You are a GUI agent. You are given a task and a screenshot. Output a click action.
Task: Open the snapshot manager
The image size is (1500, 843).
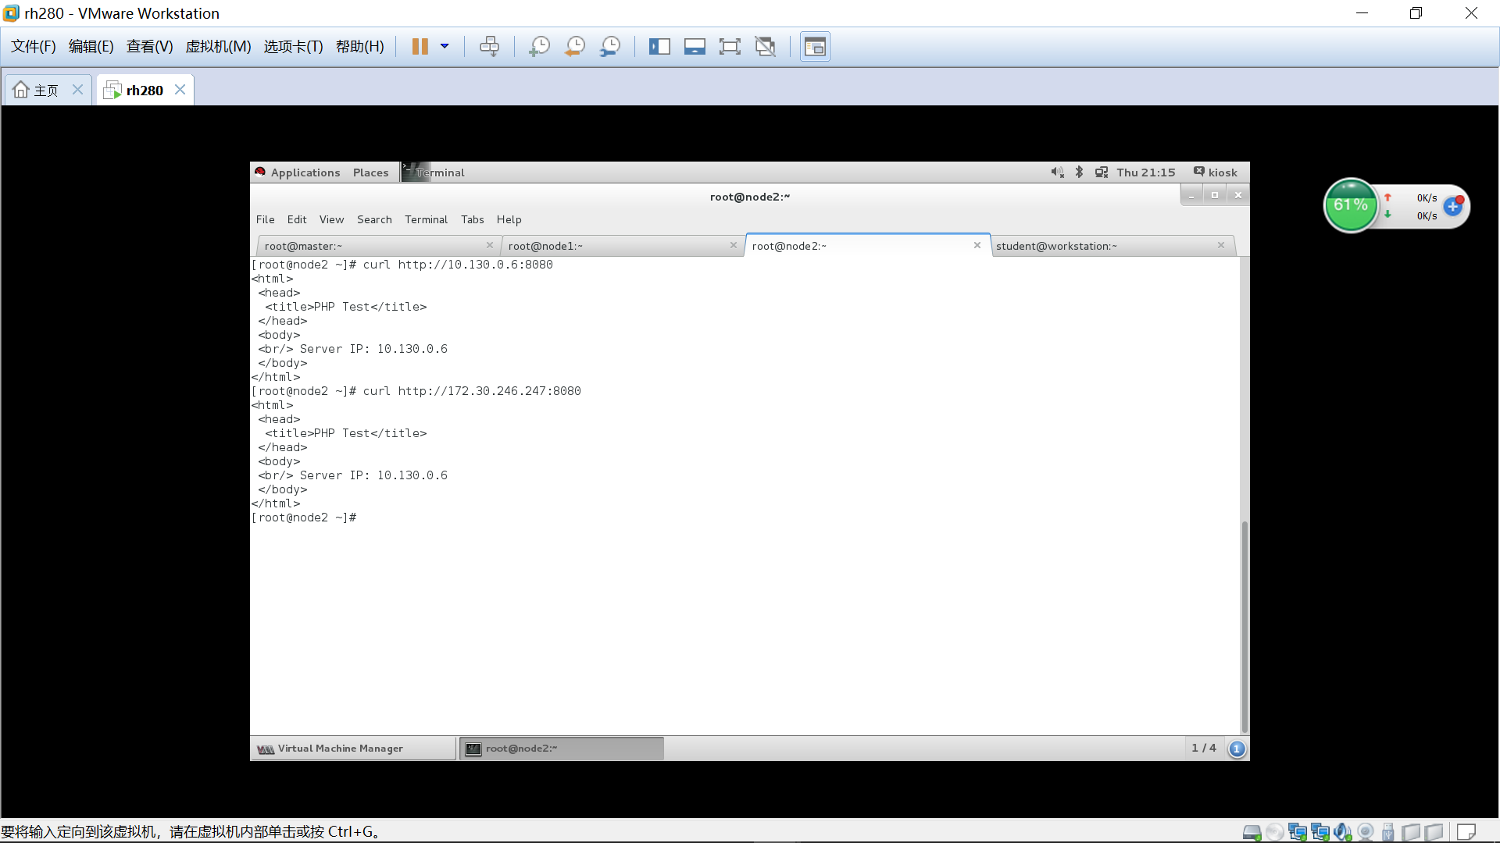(x=610, y=47)
